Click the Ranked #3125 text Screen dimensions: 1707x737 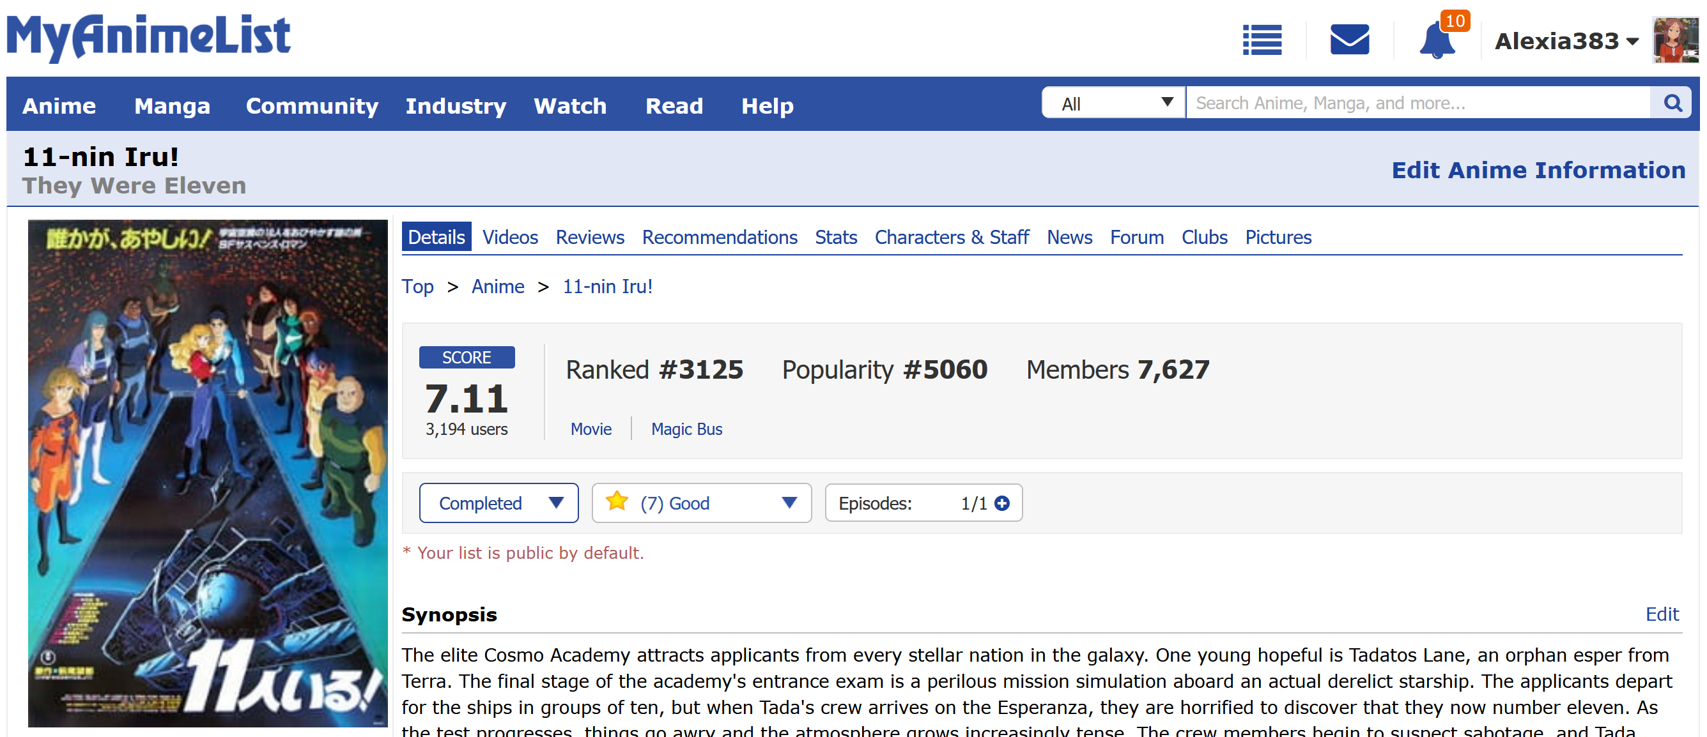[x=654, y=370]
